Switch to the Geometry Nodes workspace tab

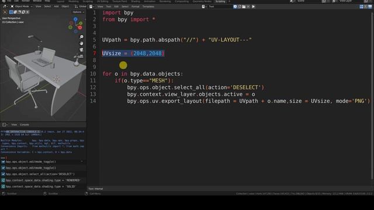[x=202, y=1]
